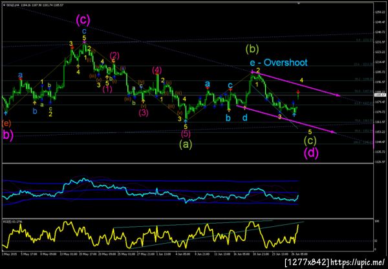388x269 pixels.
Task: Select the magenta b) label at left edge
Action: (8, 135)
